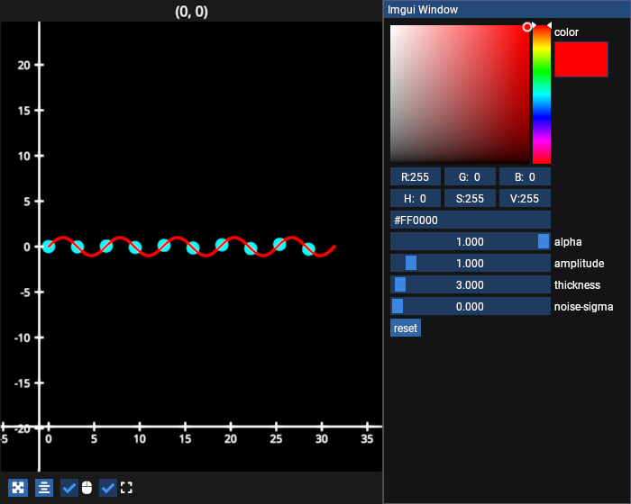The height and width of the screenshot is (504, 631).
Task: Click the S:255 saturation field
Action: click(x=470, y=198)
